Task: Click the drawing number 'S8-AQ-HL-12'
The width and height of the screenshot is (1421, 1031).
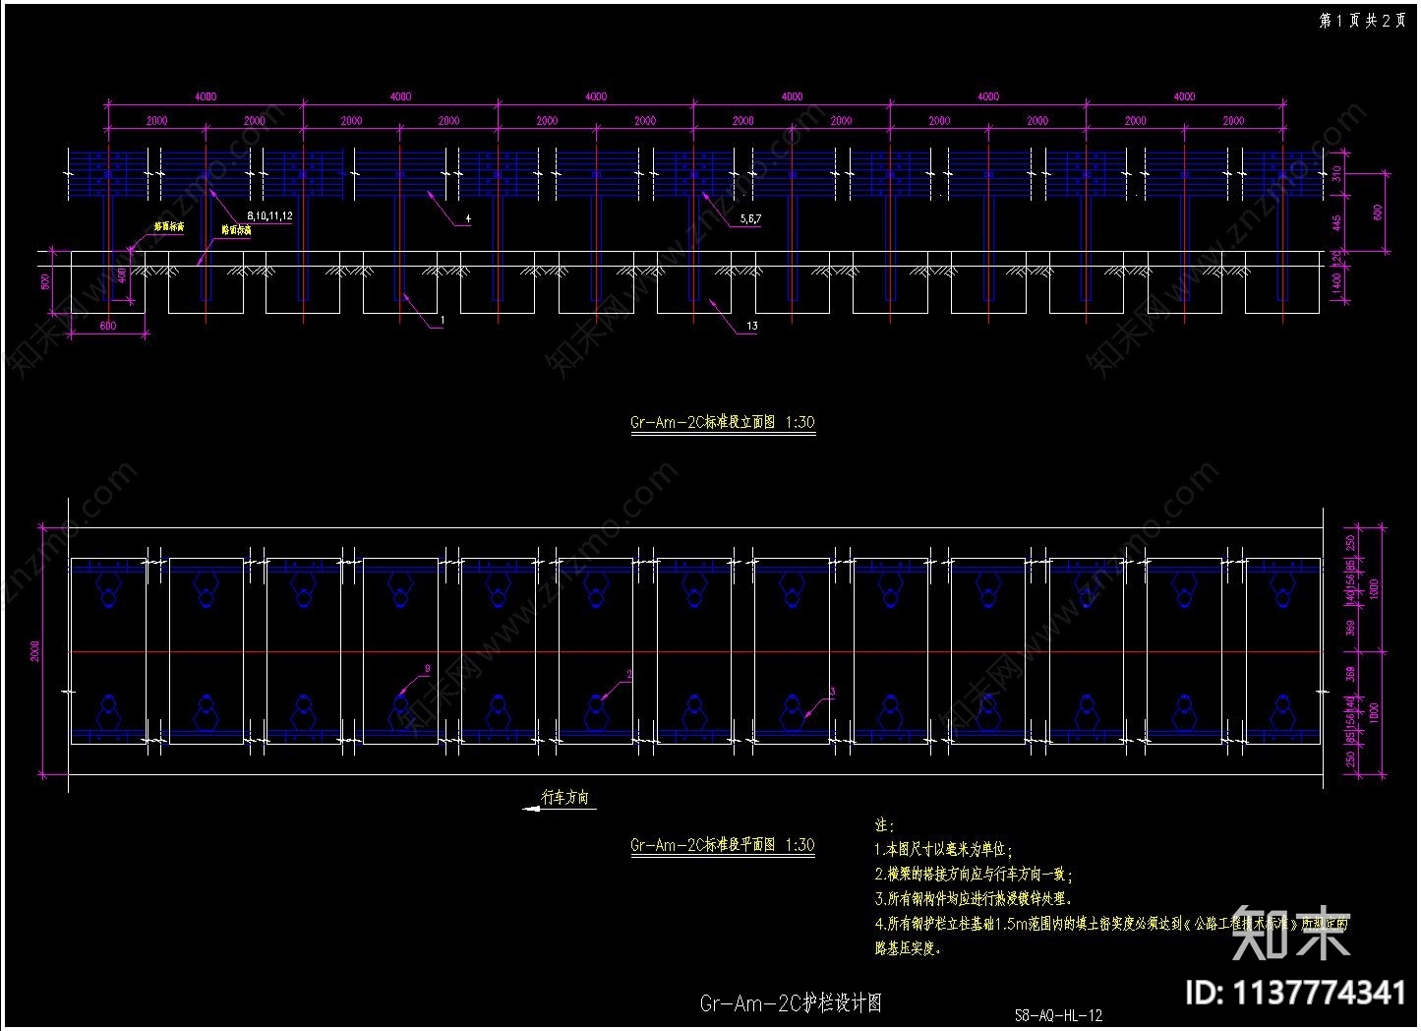Action: coord(1058,1015)
